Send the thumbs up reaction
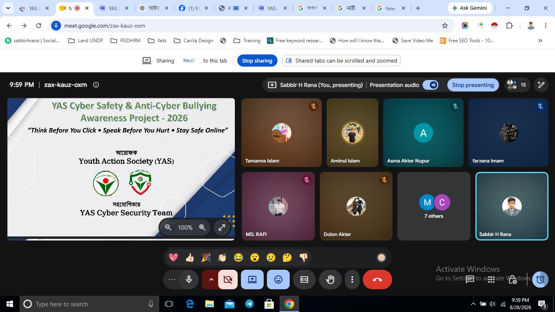 (190, 258)
